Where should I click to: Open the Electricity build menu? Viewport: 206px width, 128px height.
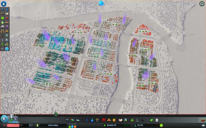(x=87, y=120)
